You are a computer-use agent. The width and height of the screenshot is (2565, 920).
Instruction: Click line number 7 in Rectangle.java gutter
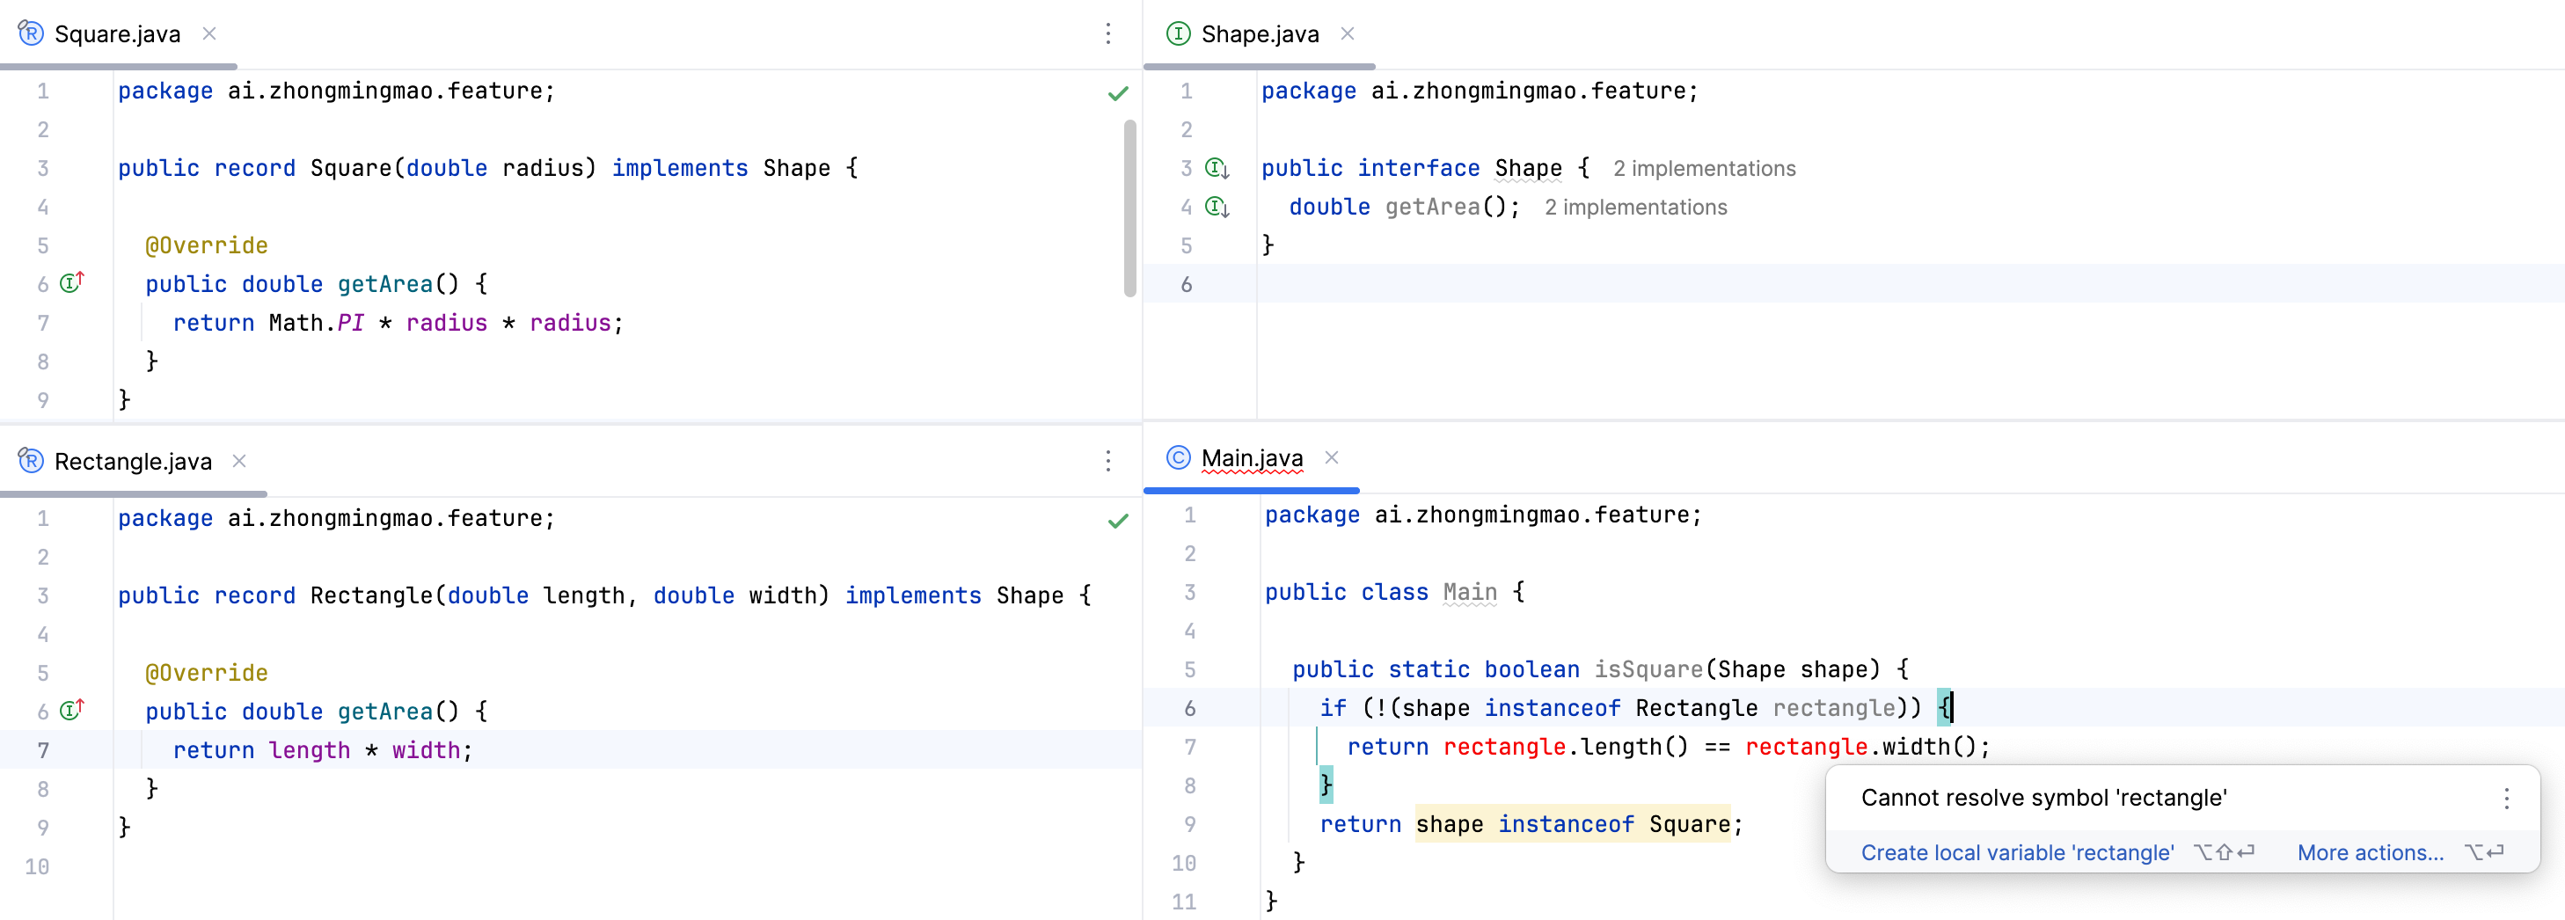click(x=43, y=749)
